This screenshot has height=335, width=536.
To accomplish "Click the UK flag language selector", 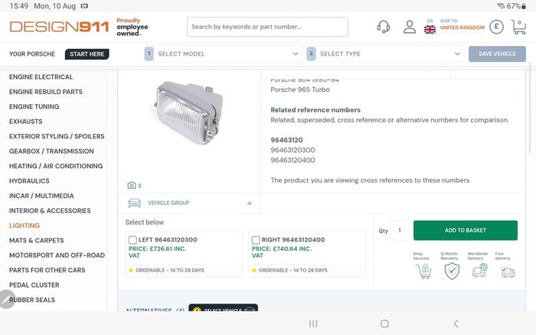I will [x=430, y=30].
